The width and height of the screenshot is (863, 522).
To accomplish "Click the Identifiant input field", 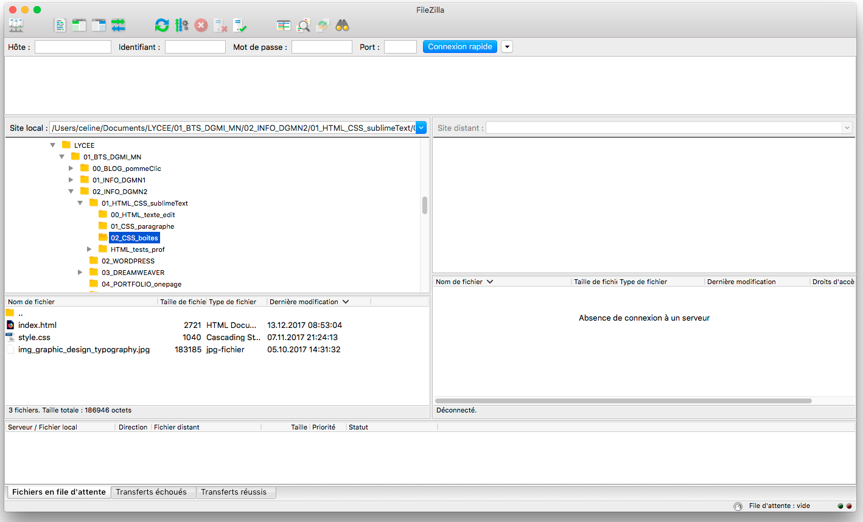I will tap(195, 47).
